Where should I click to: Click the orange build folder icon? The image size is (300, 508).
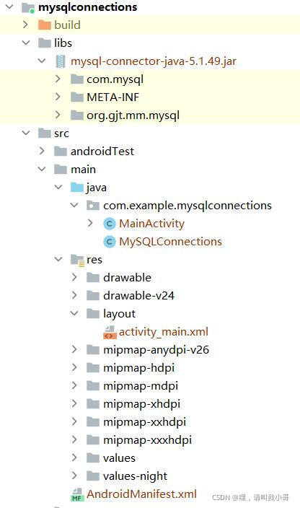(45, 25)
